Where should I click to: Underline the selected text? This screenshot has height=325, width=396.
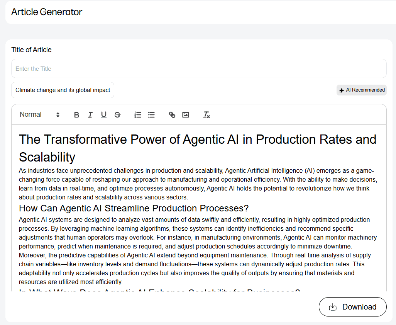coord(103,115)
